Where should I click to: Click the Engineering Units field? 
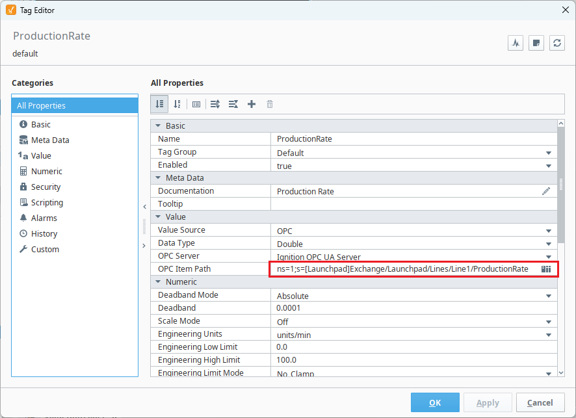[410, 334]
